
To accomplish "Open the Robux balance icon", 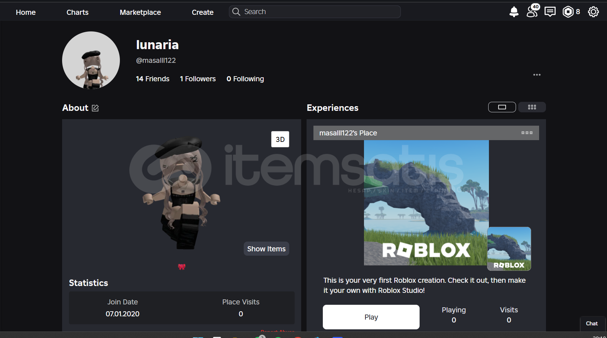I will (x=568, y=12).
